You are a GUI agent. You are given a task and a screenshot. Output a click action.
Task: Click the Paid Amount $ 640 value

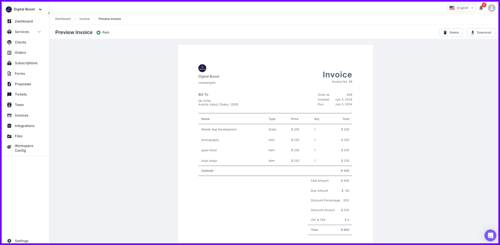[345, 181]
